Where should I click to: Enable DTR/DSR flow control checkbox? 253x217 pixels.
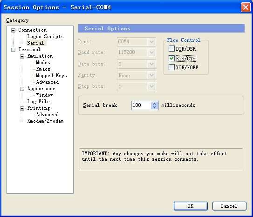click(171, 49)
